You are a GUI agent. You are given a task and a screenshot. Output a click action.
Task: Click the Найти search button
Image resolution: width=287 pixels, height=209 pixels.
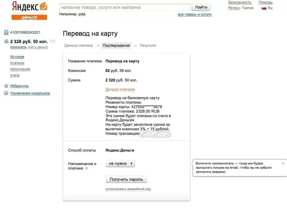coord(201,7)
